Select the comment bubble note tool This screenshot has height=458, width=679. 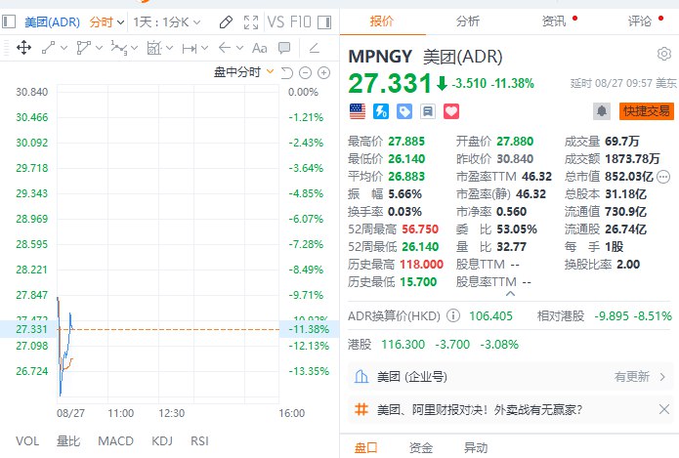(x=284, y=48)
